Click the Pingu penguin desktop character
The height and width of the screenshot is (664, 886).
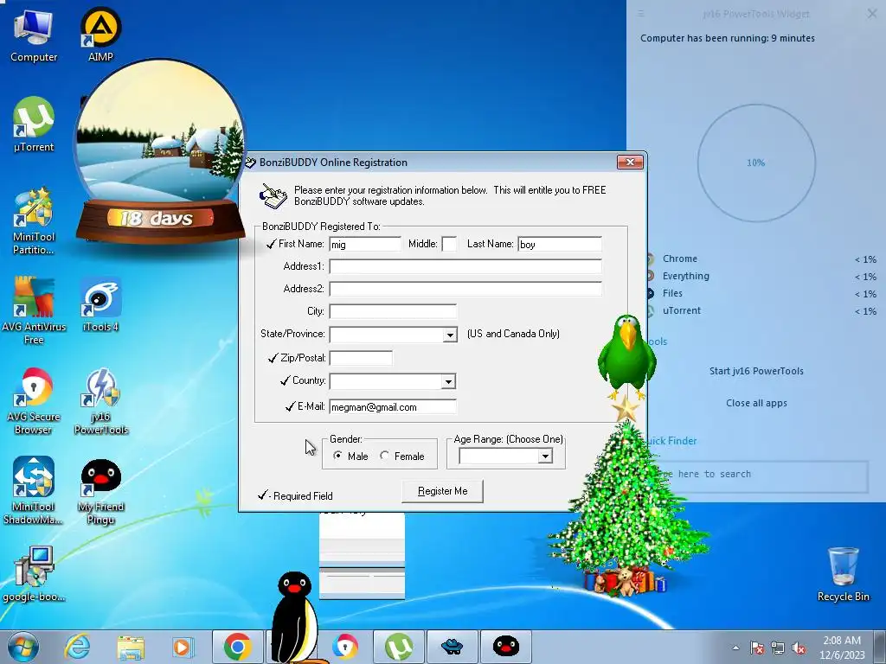(296, 616)
